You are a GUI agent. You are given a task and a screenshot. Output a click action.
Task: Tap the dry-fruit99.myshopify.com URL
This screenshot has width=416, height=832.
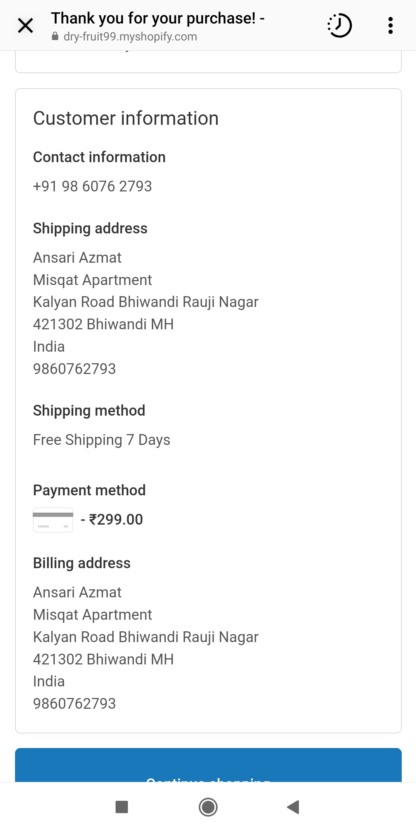click(x=130, y=37)
